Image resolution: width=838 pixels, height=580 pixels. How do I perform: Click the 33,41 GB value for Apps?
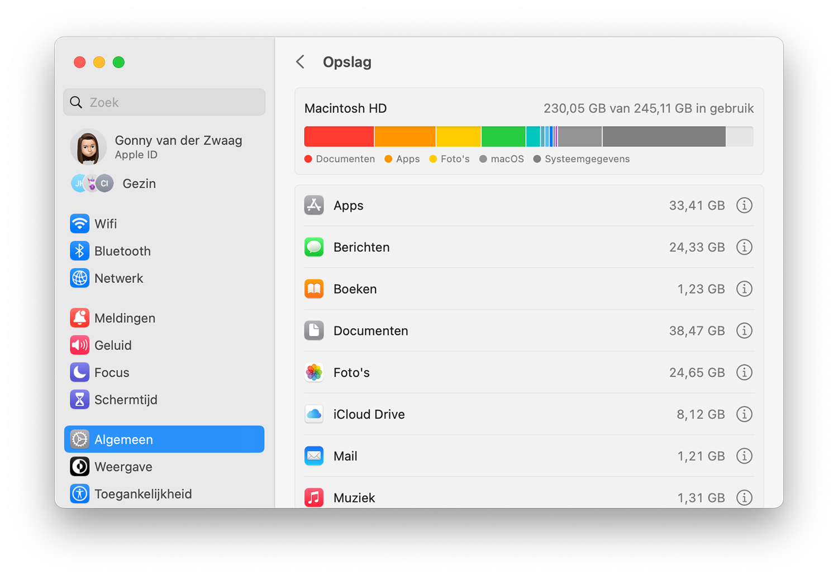[x=697, y=205]
